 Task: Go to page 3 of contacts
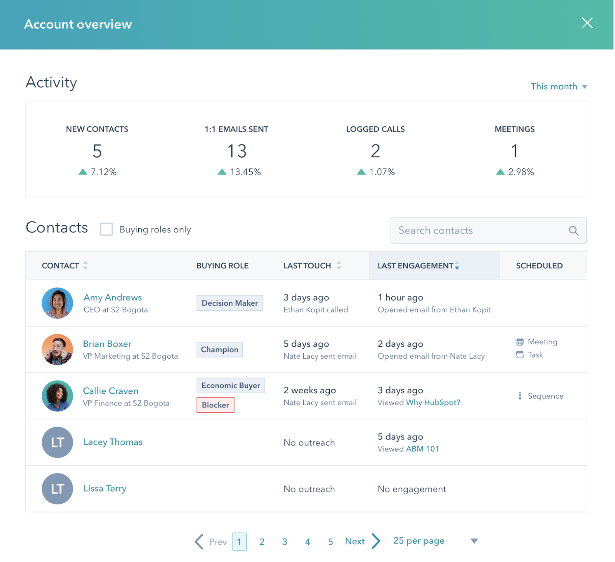(285, 542)
